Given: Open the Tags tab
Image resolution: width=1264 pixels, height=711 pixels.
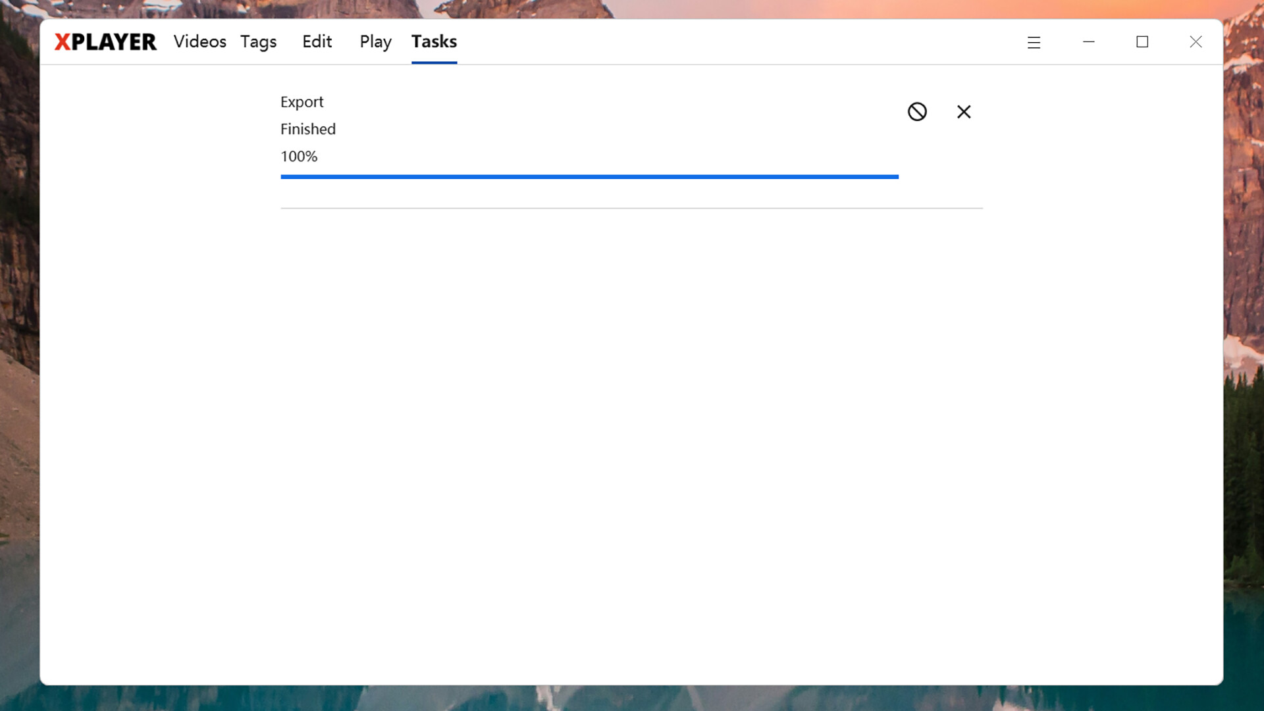Looking at the screenshot, I should [x=258, y=41].
